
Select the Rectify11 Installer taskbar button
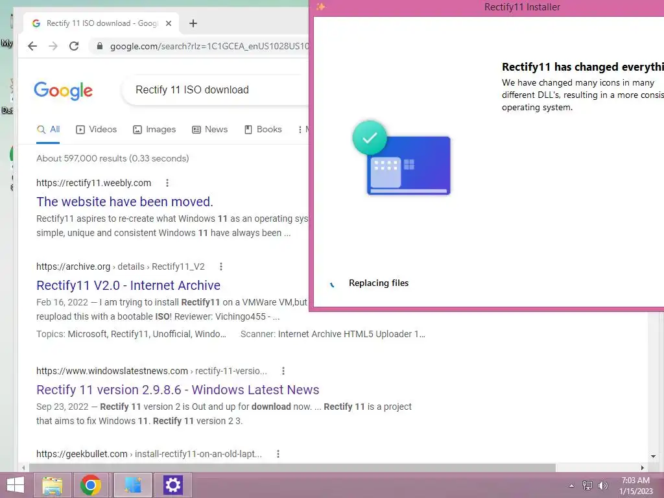[x=132, y=485]
